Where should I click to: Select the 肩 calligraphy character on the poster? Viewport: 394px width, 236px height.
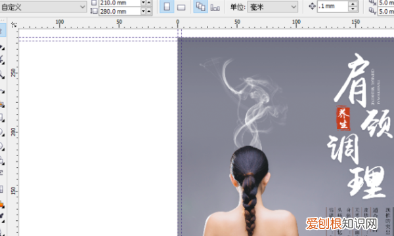(352, 80)
